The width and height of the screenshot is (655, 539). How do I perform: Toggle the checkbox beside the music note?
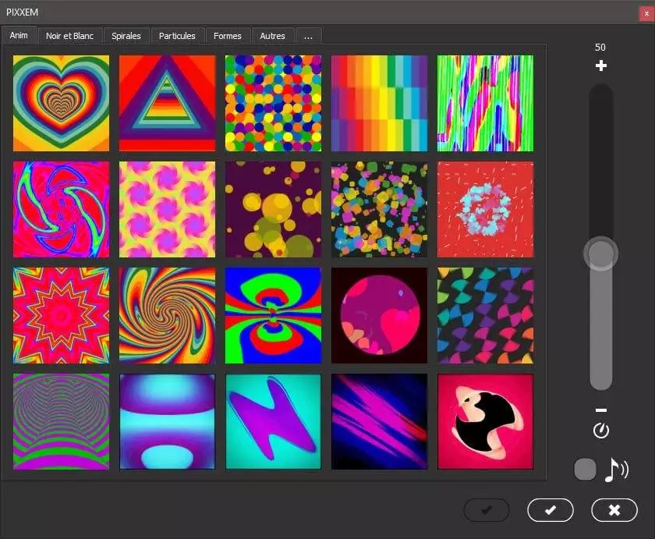pyautogui.click(x=585, y=469)
